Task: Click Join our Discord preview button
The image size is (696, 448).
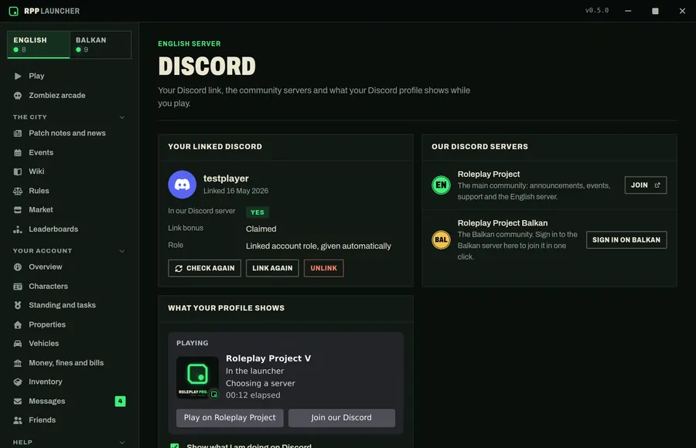Action: (341, 418)
